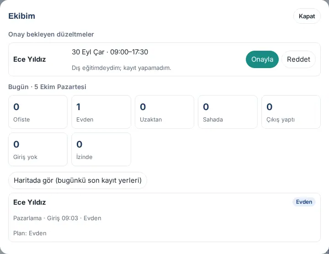Select the Sahada count card
This screenshot has width=329, height=254.
point(228,112)
